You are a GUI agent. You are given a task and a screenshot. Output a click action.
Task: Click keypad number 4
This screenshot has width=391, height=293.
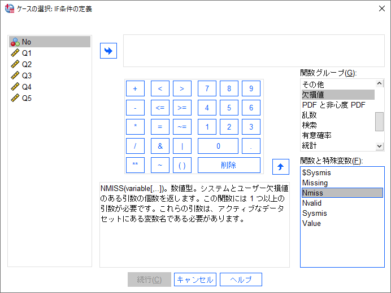pos(207,108)
